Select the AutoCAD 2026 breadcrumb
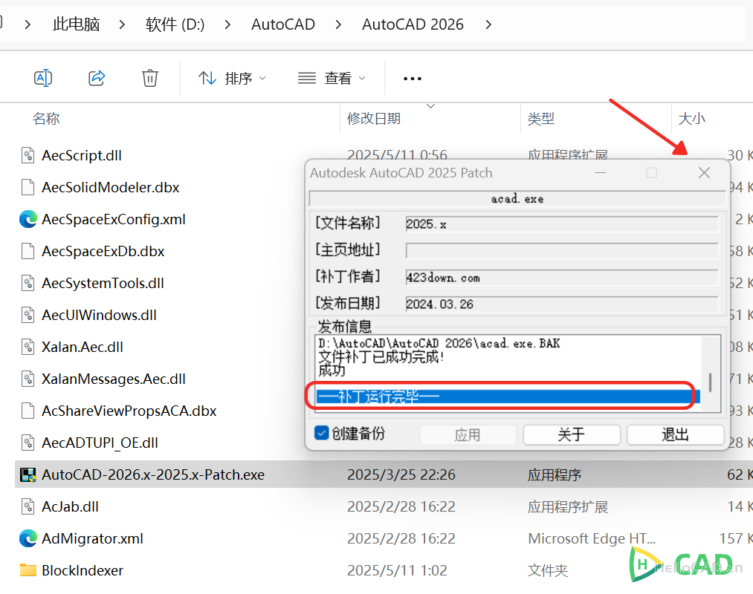The image size is (753, 594). point(413,24)
